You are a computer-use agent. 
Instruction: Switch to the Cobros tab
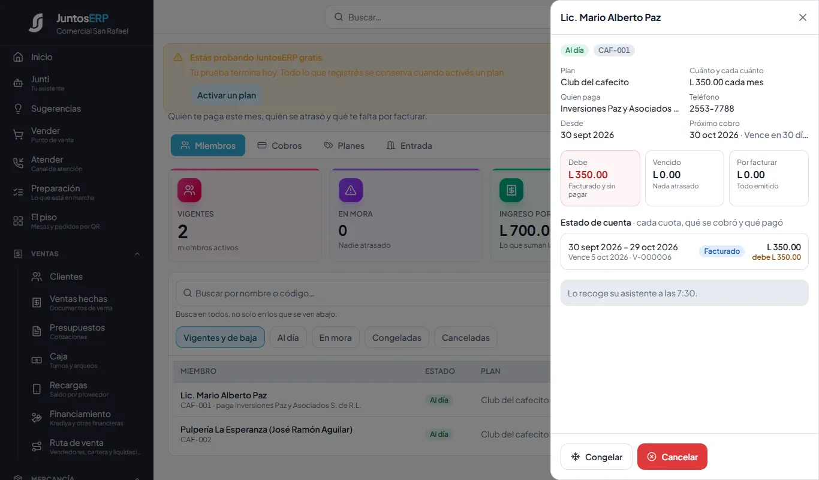(279, 145)
